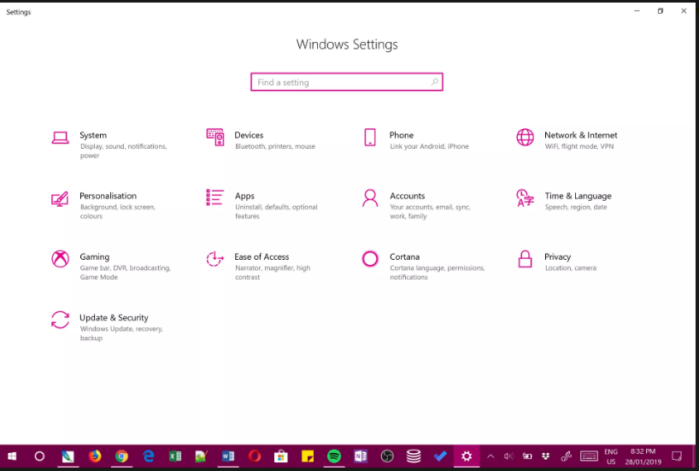This screenshot has width=699, height=471.
Task: Open the Update & Security title
Action: coord(115,318)
